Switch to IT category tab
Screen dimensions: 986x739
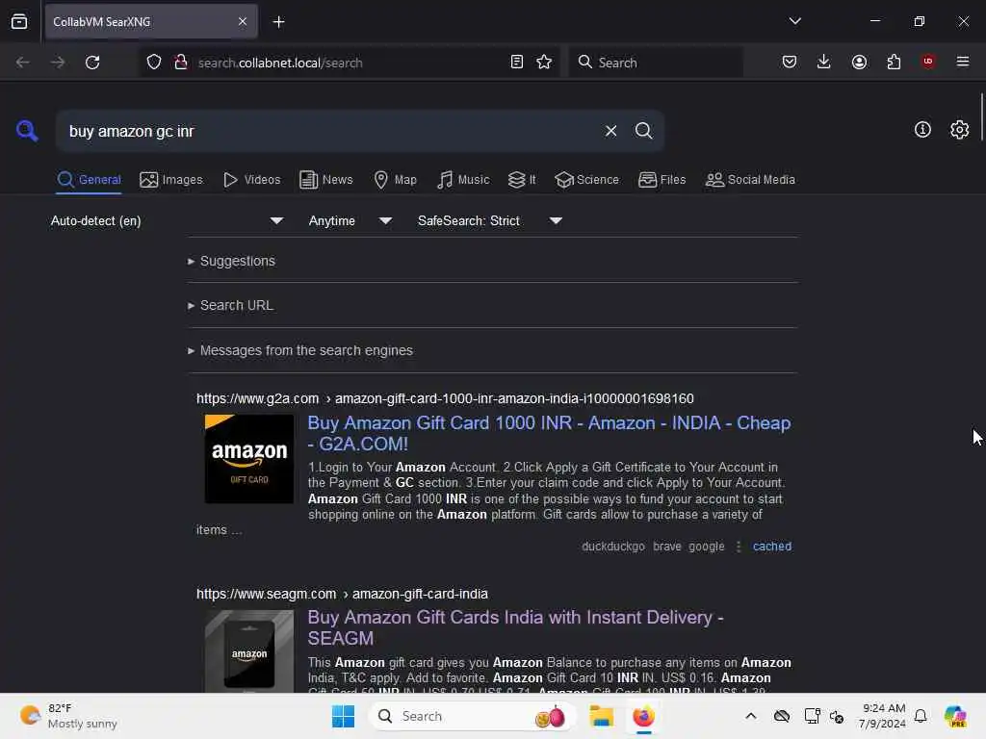pos(522,180)
